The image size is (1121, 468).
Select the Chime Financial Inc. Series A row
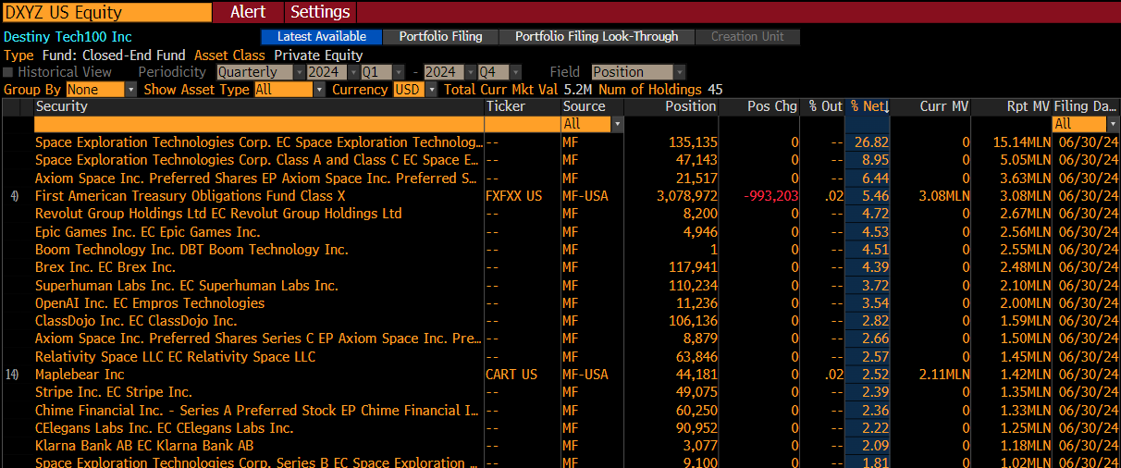pos(560,411)
